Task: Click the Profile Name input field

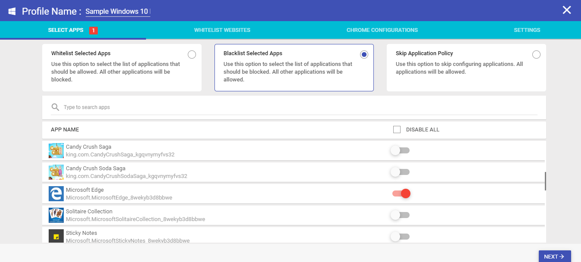Action: pyautogui.click(x=118, y=12)
